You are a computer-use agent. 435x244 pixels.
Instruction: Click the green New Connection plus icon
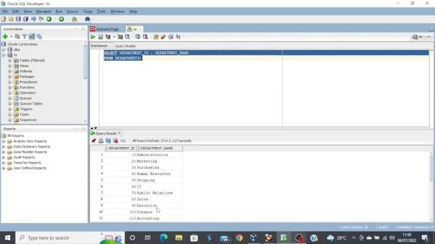[5, 37]
